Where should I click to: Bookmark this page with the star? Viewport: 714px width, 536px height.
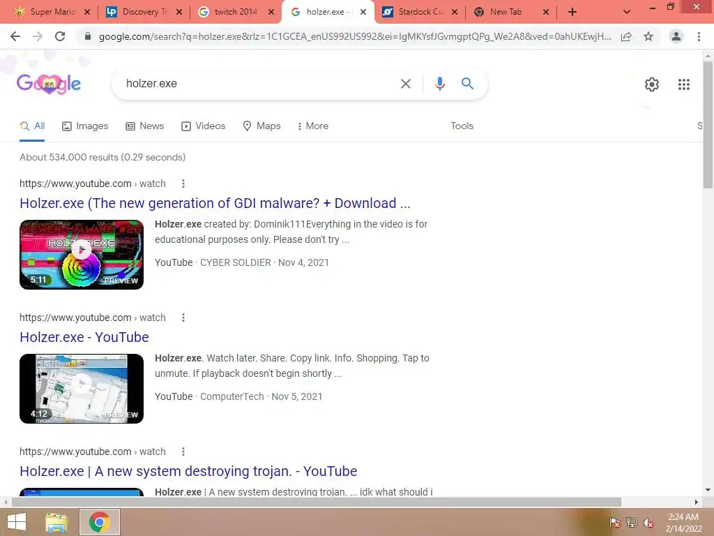[x=648, y=36]
